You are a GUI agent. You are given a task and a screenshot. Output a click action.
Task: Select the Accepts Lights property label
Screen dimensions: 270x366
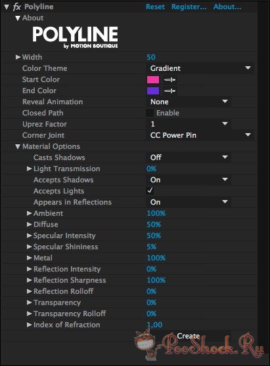(58, 191)
